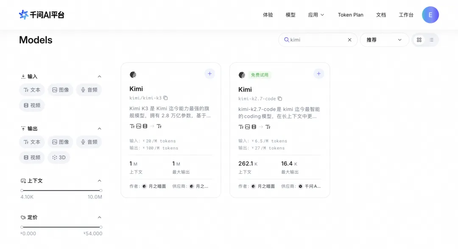Clear the kimi search text
This screenshot has width=458, height=249.
pos(349,40)
